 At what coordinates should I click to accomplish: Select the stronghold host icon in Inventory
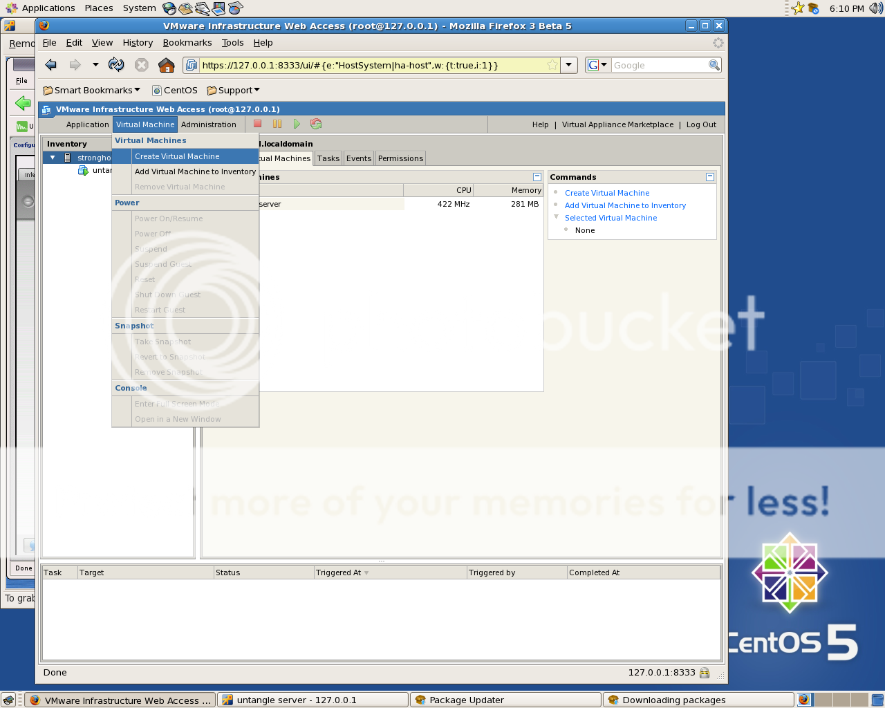click(x=67, y=158)
